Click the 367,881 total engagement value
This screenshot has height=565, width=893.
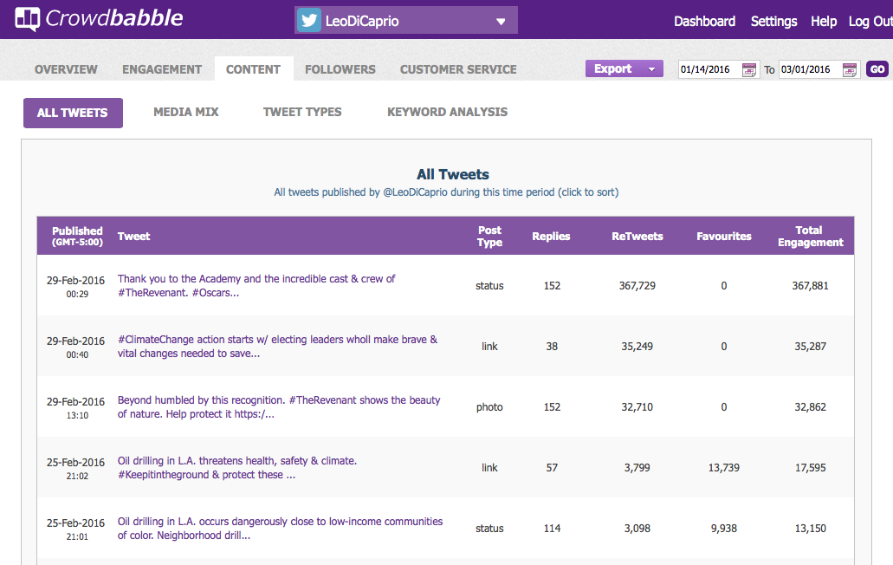tap(810, 286)
